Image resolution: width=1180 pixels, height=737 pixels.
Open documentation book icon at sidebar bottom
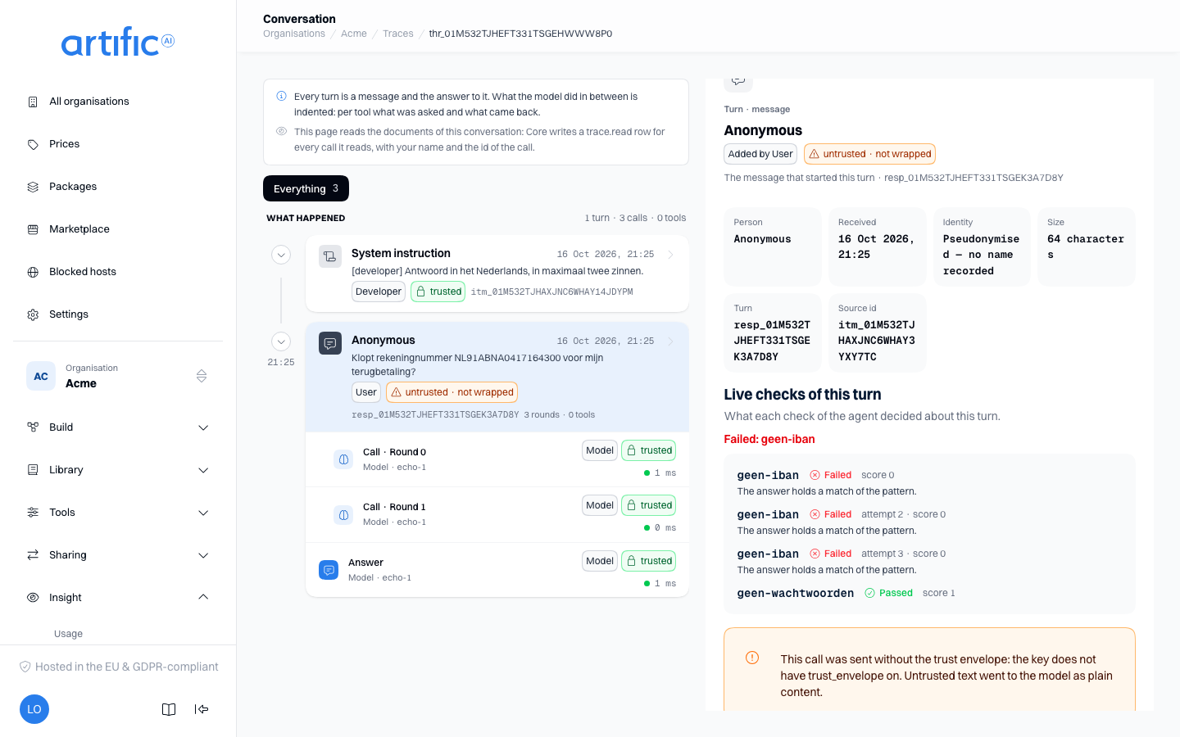point(169,709)
